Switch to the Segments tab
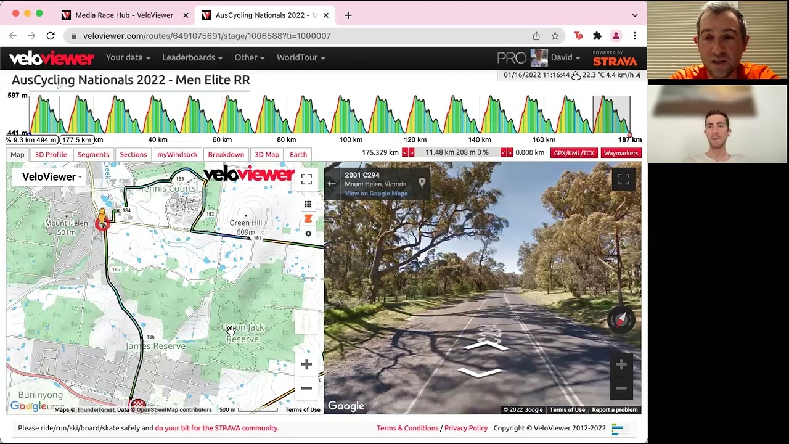 click(x=93, y=155)
